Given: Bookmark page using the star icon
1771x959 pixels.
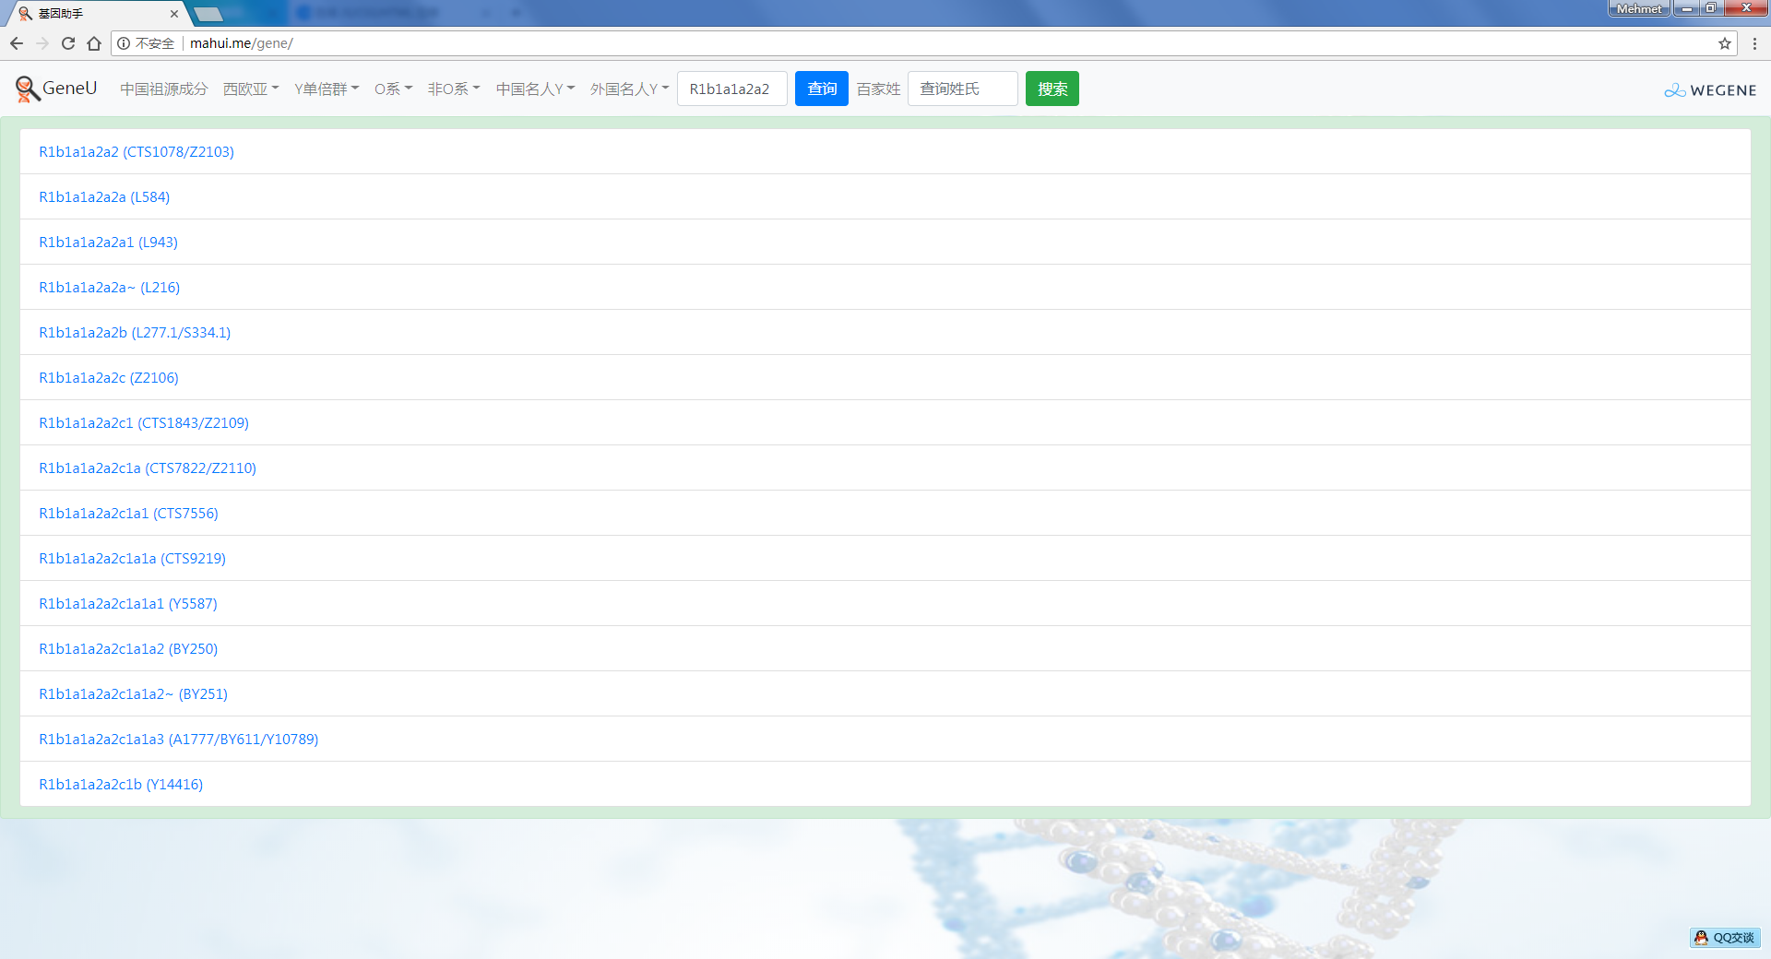Looking at the screenshot, I should pyautogui.click(x=1724, y=43).
